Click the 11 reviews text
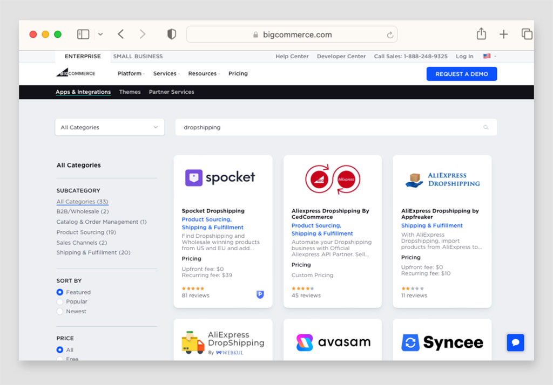553x385 pixels. [x=414, y=295]
